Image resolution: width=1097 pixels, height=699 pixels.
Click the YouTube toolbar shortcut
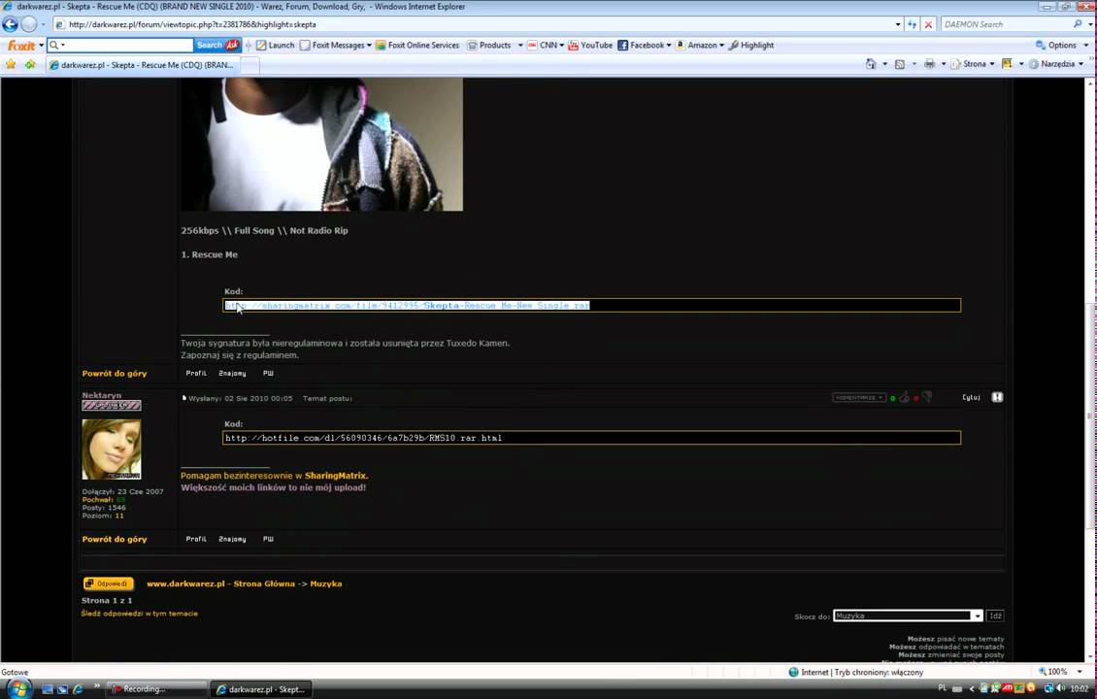(590, 45)
